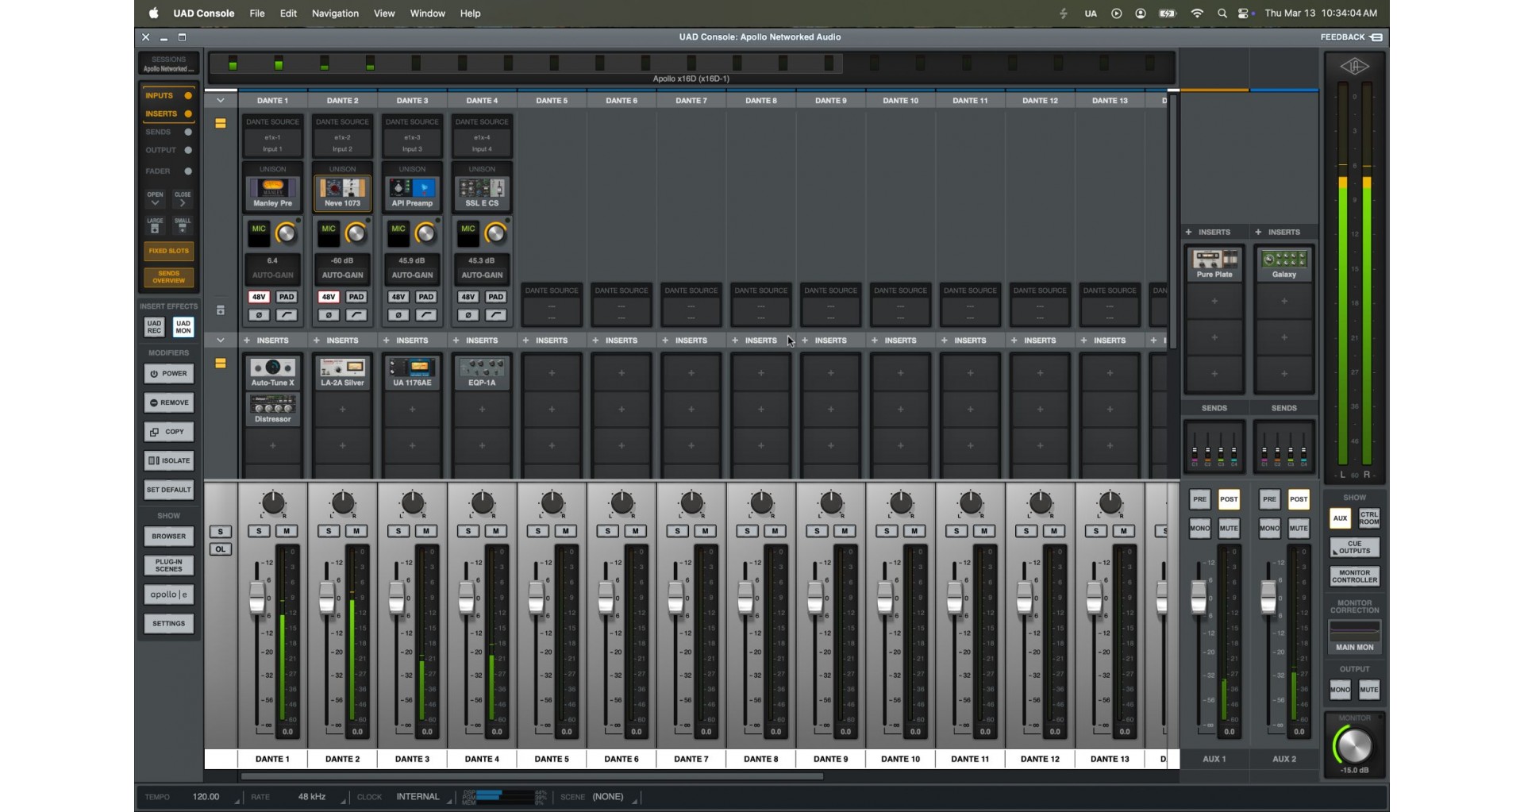
Task: Open the Distressor insert on Dante 1
Action: tap(272, 409)
